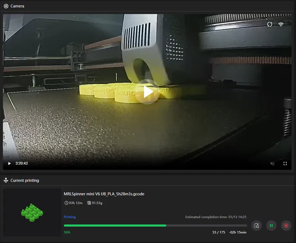Pause the current print job

coord(271,226)
